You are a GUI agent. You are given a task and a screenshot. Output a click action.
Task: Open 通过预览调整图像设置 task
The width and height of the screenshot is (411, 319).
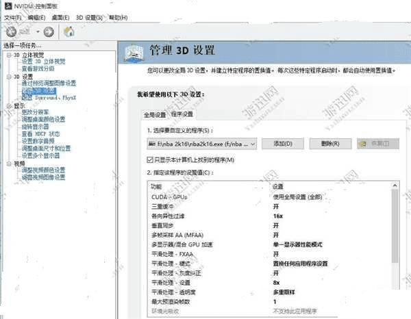click(49, 84)
